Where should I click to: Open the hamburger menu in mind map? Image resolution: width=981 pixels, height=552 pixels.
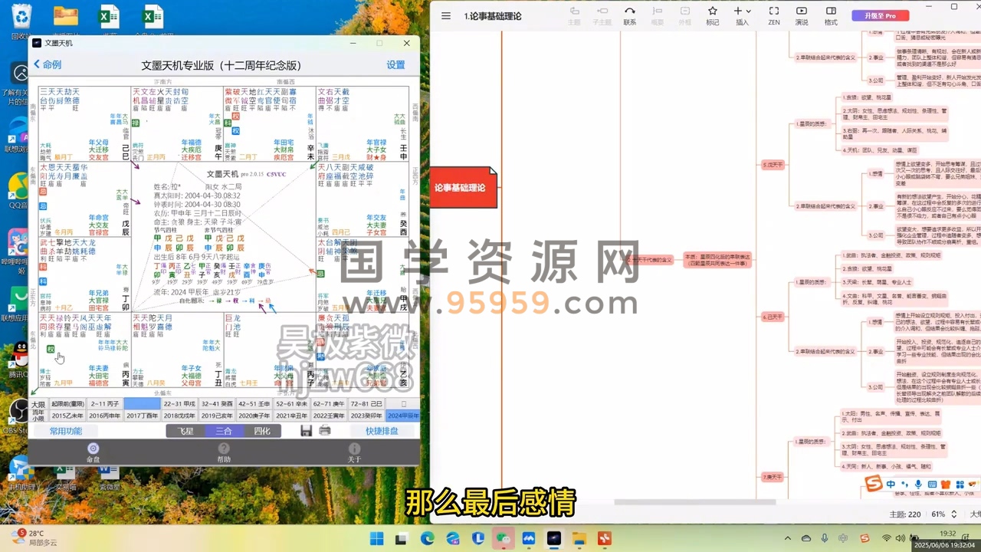(446, 16)
